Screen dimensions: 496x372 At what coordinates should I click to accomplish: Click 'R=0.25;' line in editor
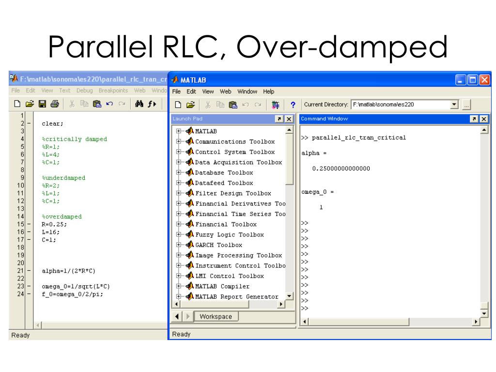coord(54,224)
